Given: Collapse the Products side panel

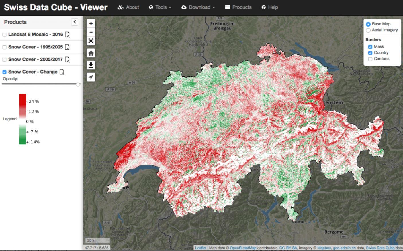Looking at the screenshot, I should pyautogui.click(x=75, y=22).
